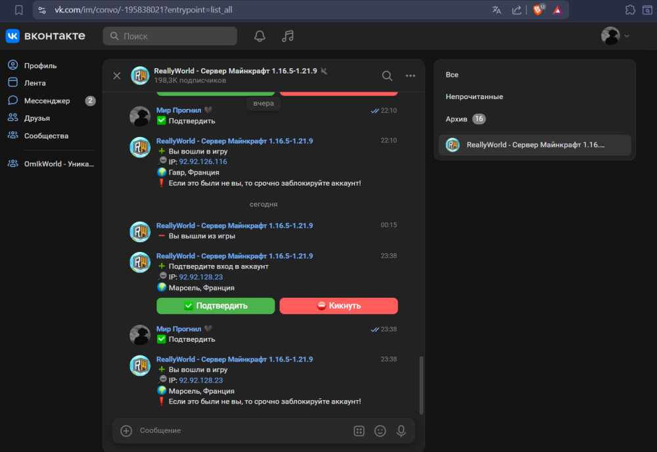Select the Непрочитанные filter
Viewport: 657px width, 452px height.
coord(474,96)
